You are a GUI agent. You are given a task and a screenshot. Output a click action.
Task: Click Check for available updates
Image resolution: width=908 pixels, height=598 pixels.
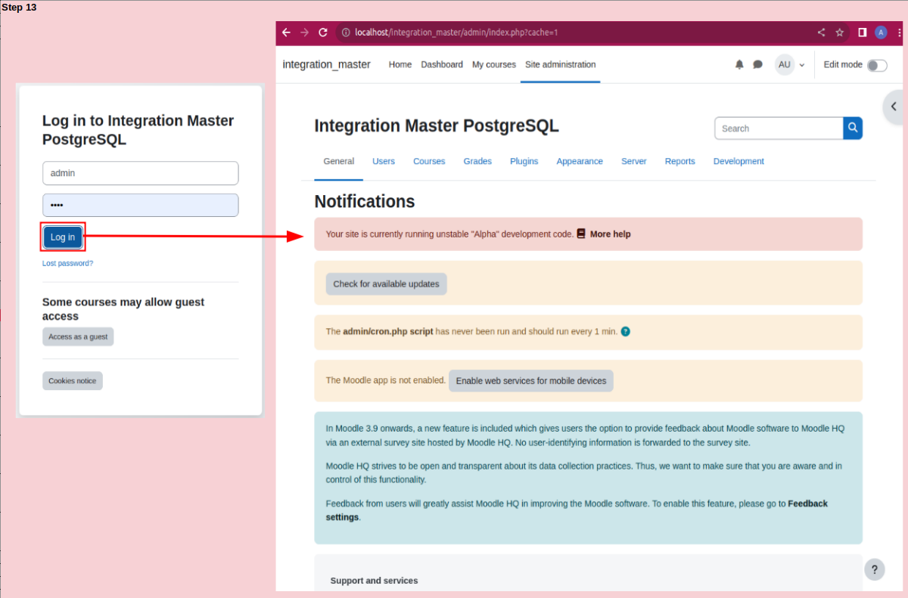386,284
